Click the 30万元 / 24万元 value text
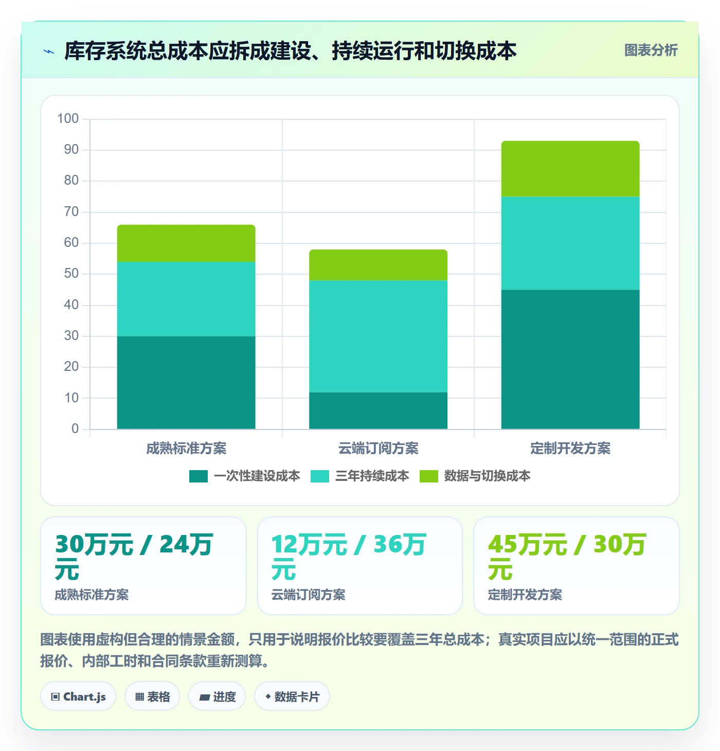The image size is (720, 751). click(134, 557)
